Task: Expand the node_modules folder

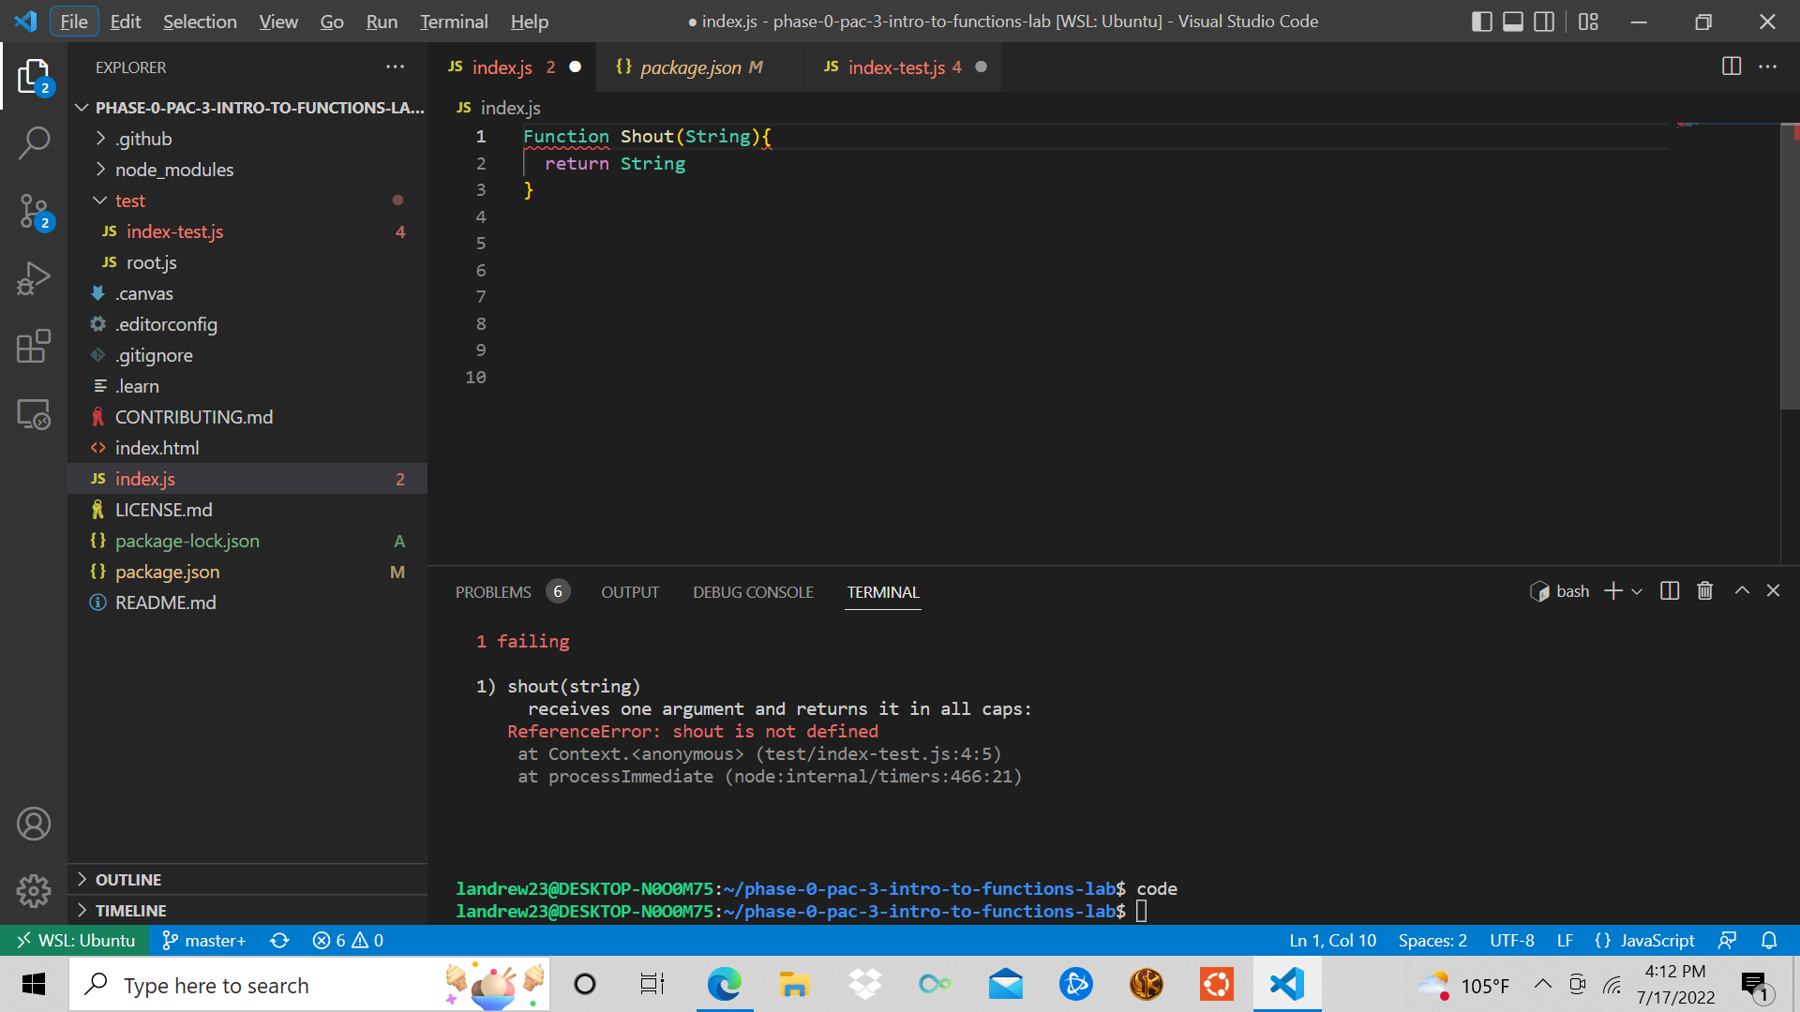Action: point(247,170)
